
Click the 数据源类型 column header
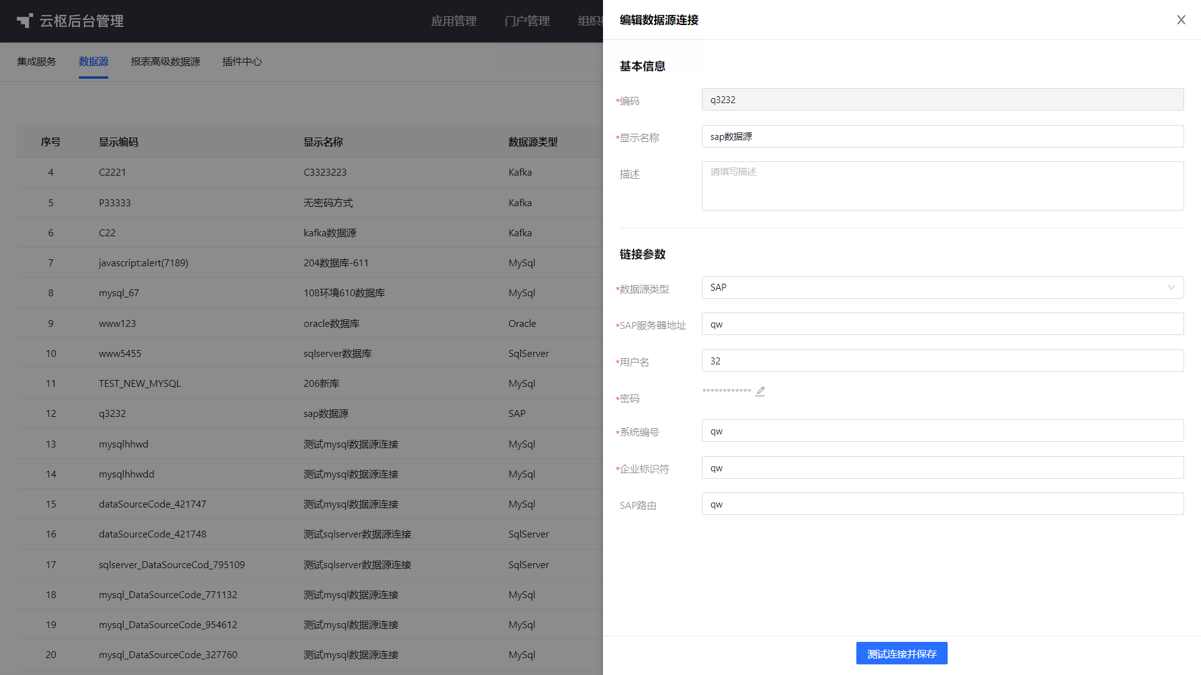click(x=533, y=142)
